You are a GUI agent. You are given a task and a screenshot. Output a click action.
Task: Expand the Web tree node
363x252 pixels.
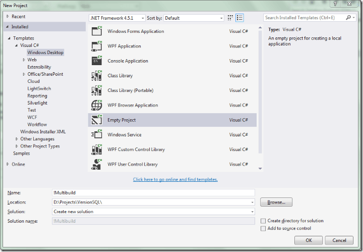pos(24,60)
